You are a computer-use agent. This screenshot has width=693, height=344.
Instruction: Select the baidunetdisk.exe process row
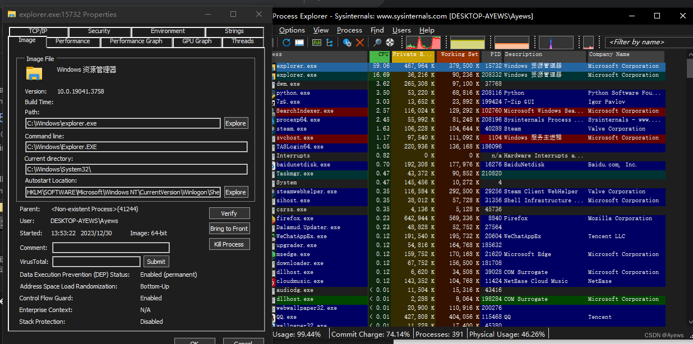(x=468, y=165)
